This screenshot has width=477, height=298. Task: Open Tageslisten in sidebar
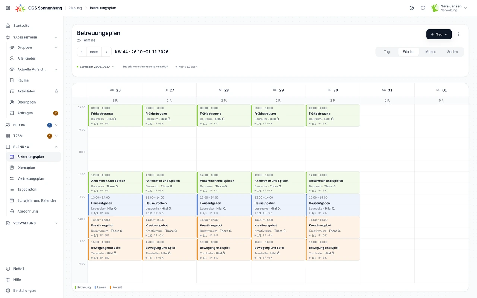click(34, 190)
